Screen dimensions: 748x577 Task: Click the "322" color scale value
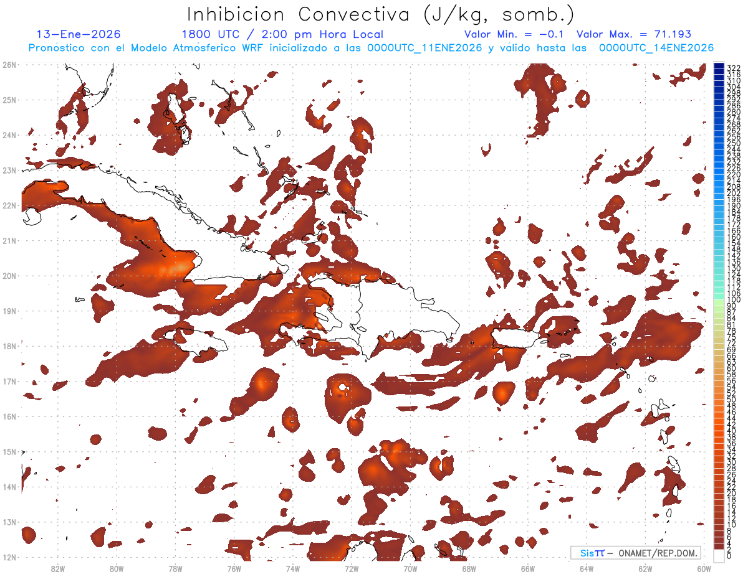click(x=734, y=68)
